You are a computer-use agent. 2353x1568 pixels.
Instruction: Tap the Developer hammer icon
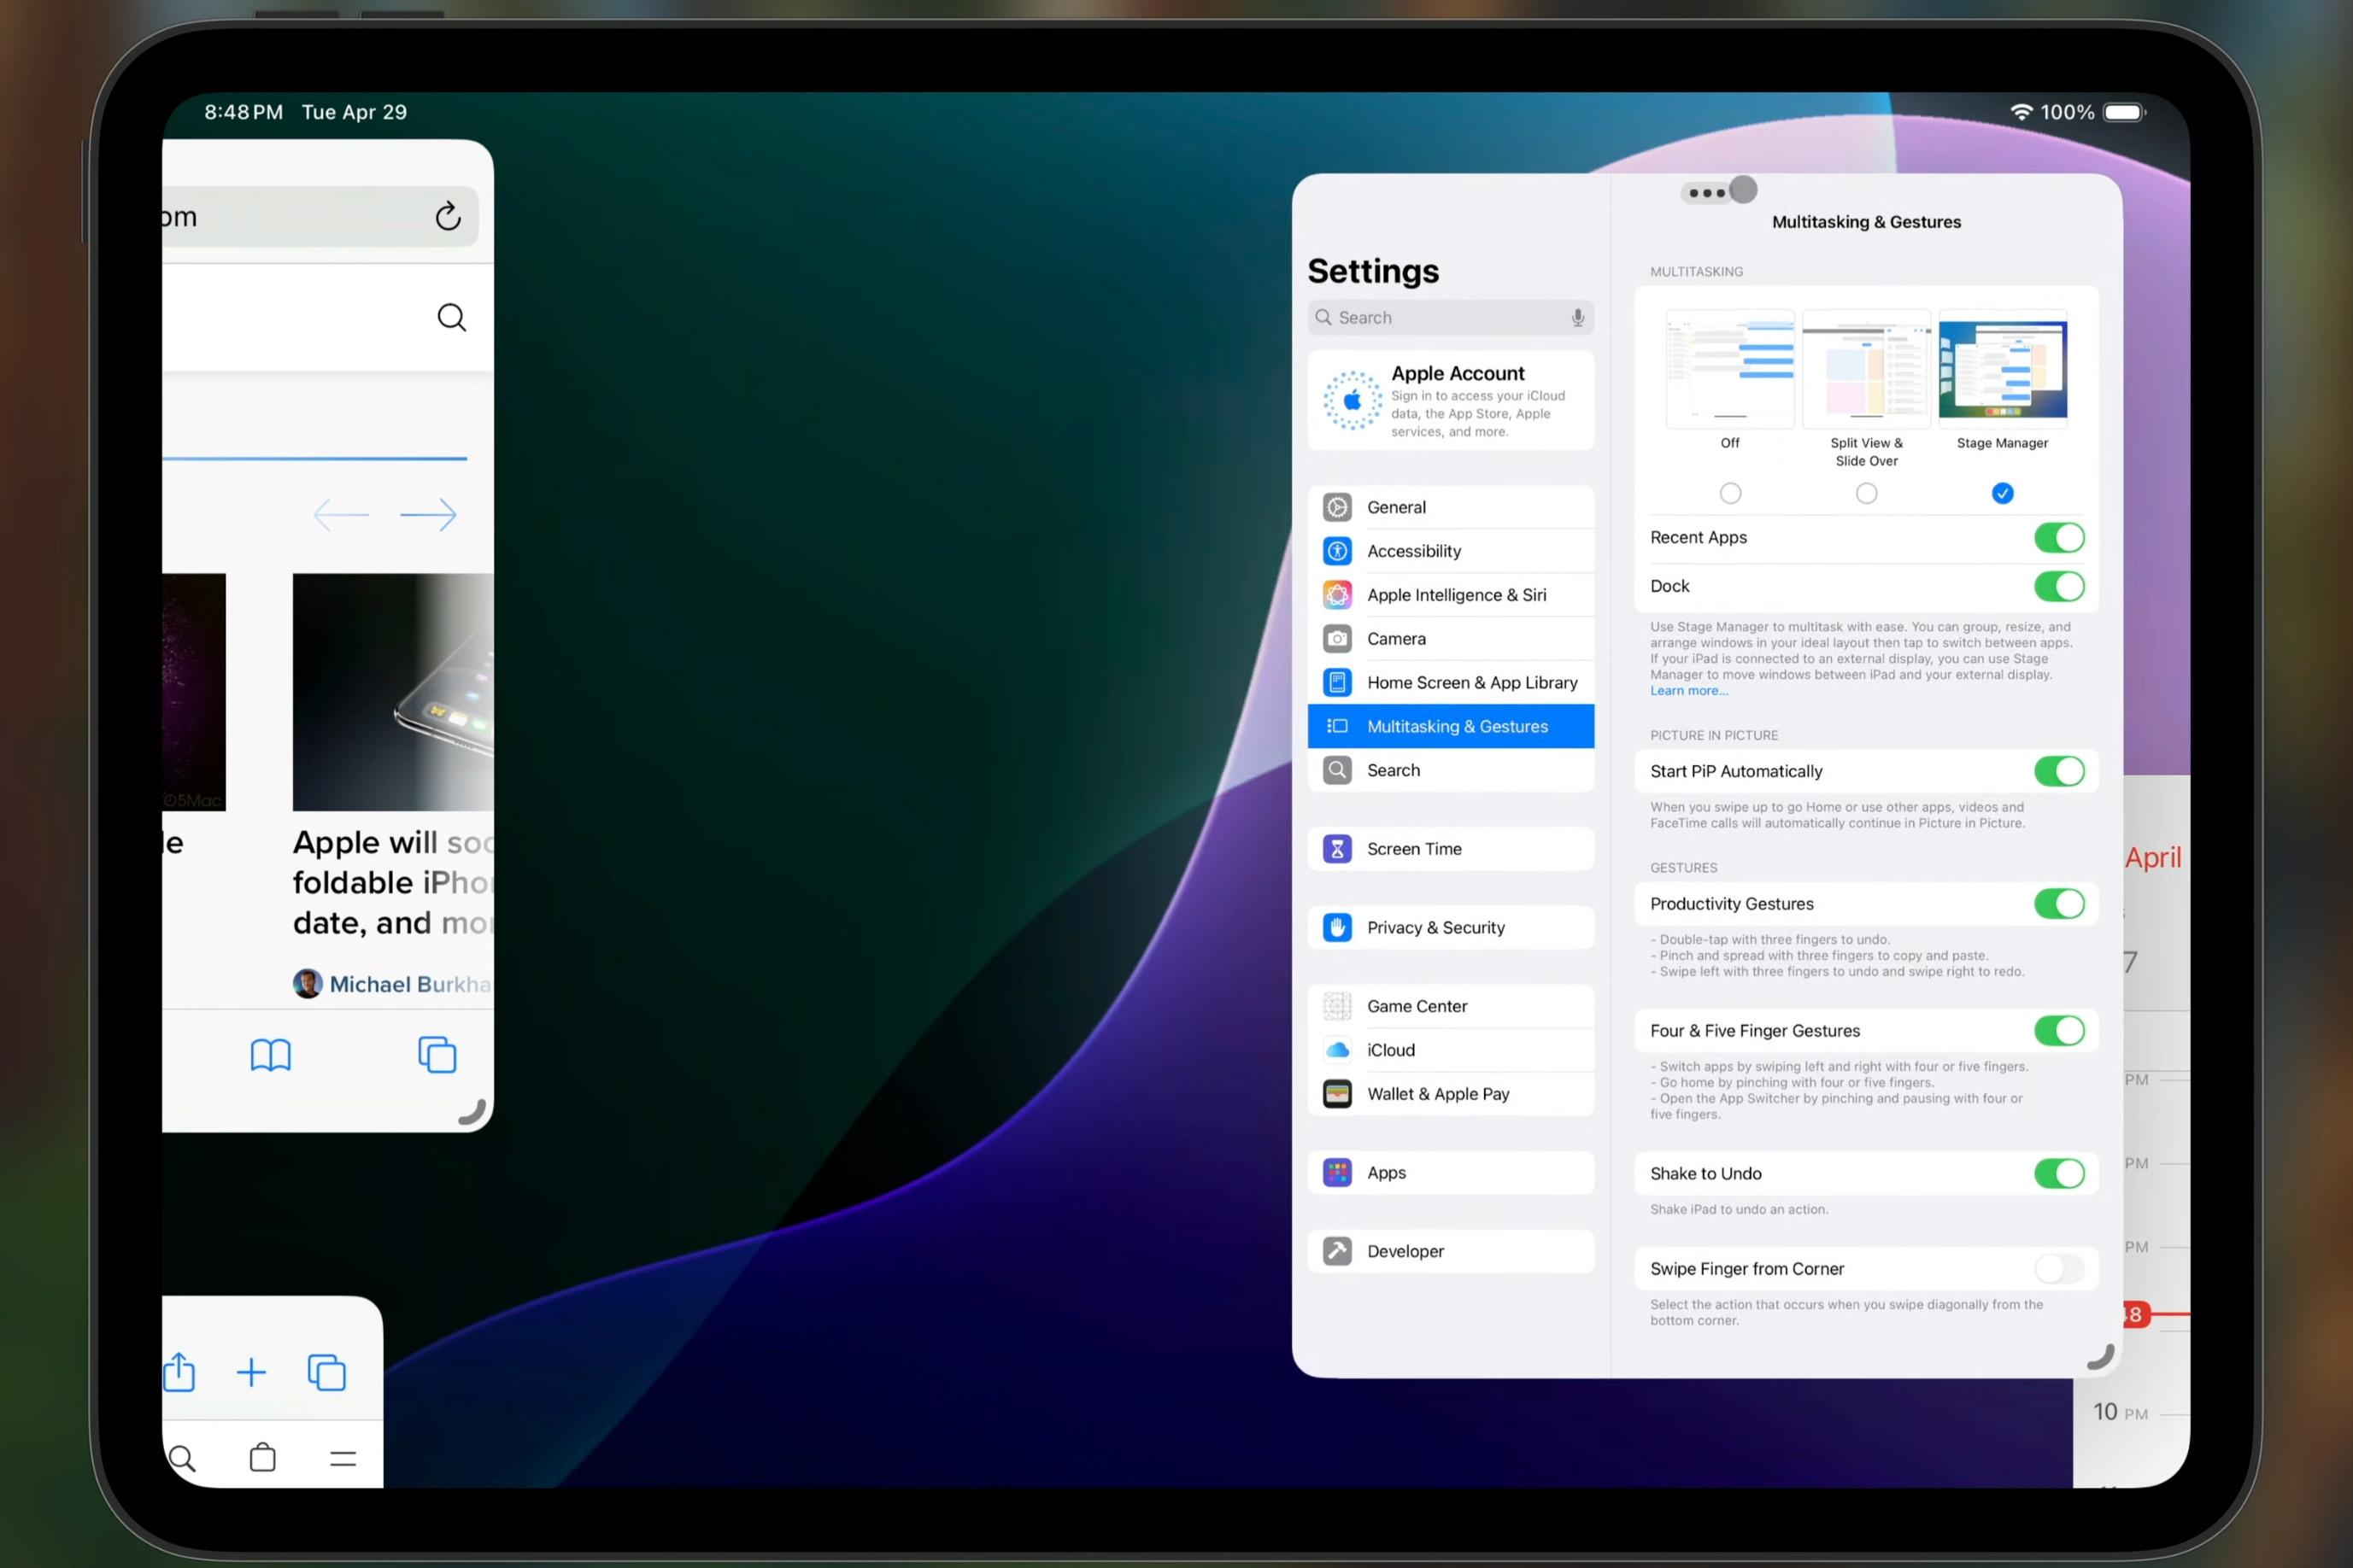1338,1251
